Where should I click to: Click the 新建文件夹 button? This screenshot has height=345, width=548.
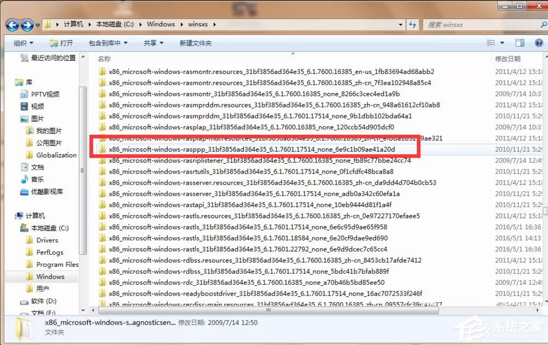(x=196, y=43)
